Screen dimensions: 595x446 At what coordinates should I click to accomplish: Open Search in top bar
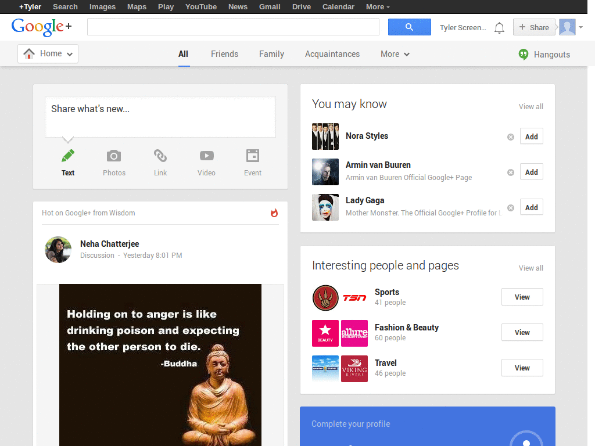click(x=65, y=7)
